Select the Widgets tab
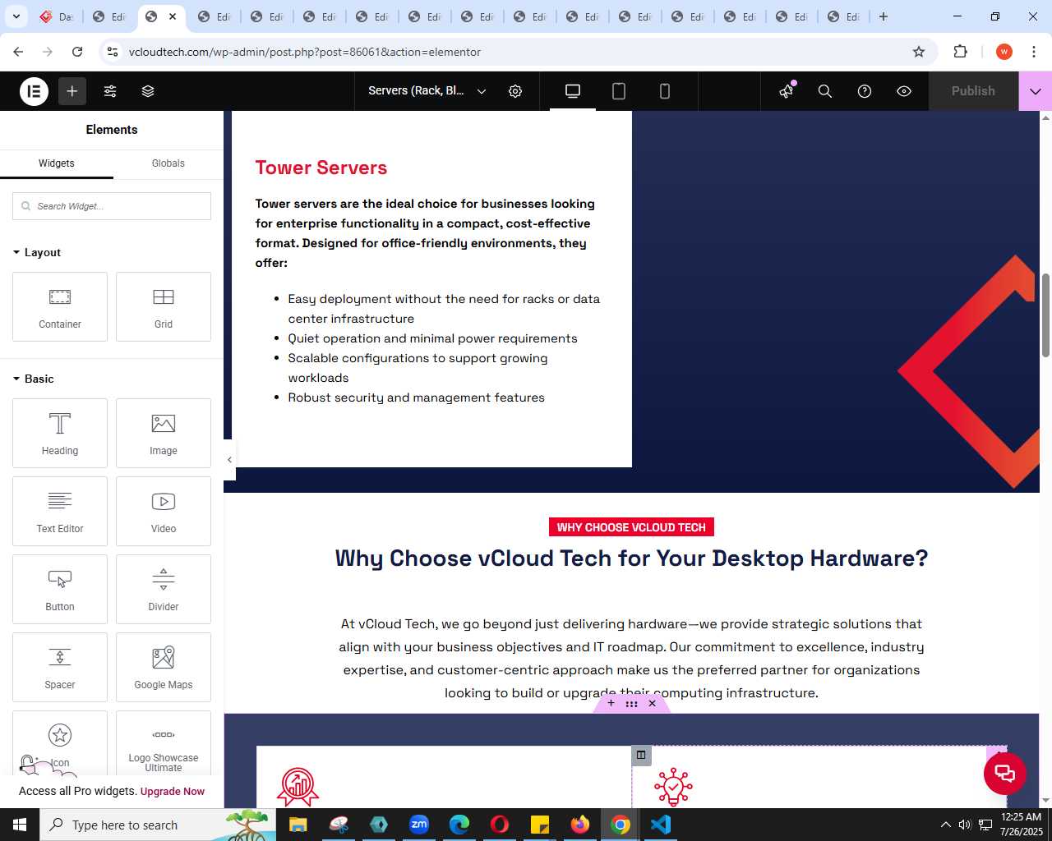The image size is (1052, 841). click(57, 163)
